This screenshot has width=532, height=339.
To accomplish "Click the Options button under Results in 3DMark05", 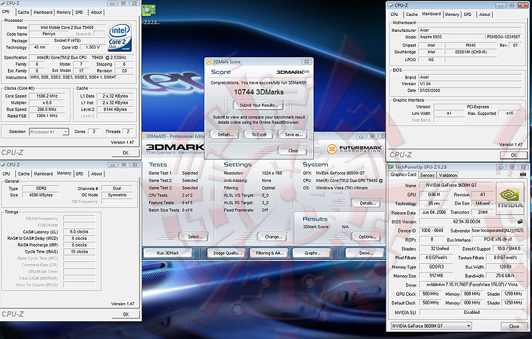I will [x=368, y=237].
